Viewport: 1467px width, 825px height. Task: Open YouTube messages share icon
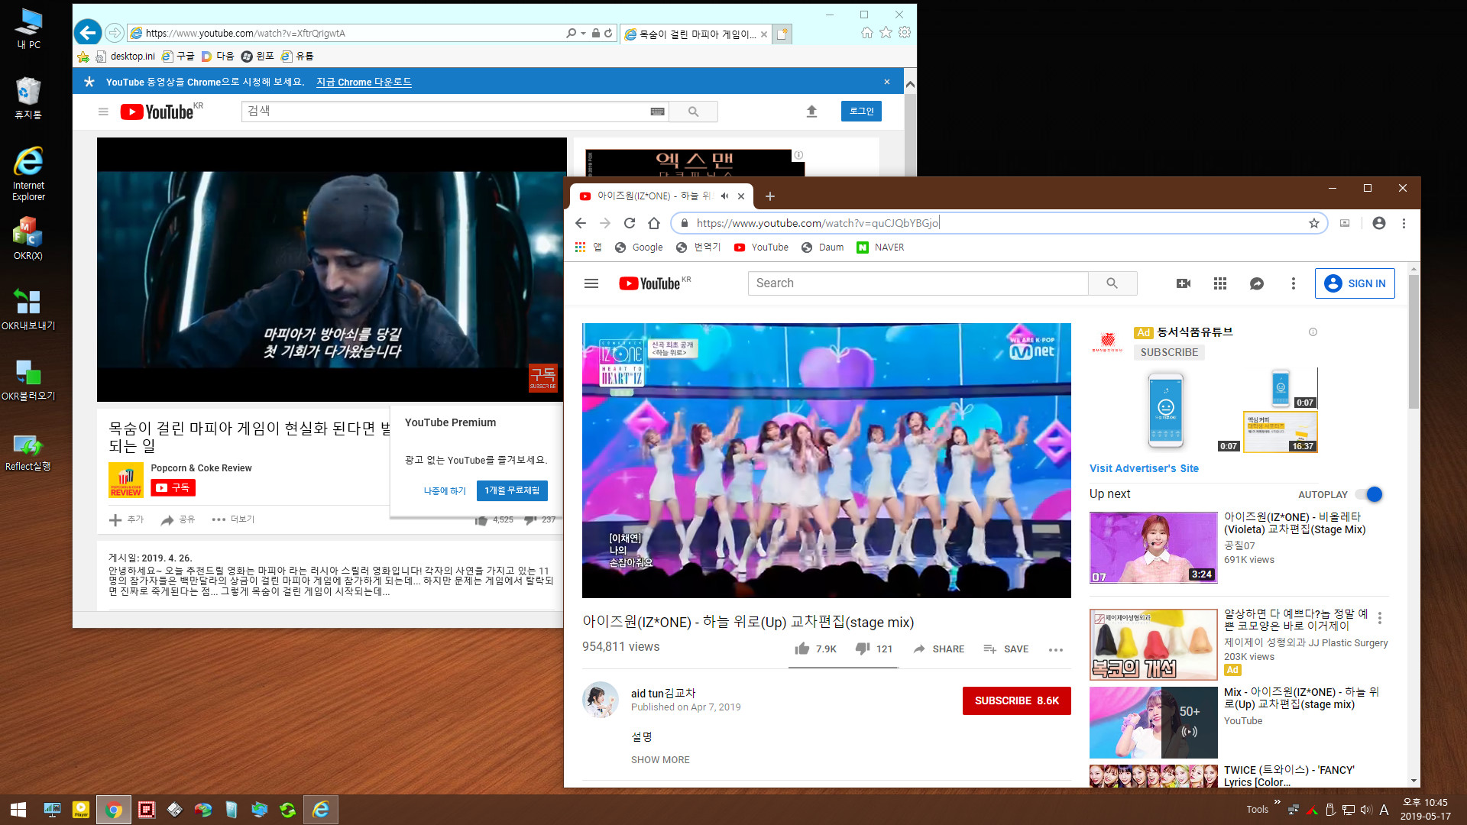[1257, 283]
